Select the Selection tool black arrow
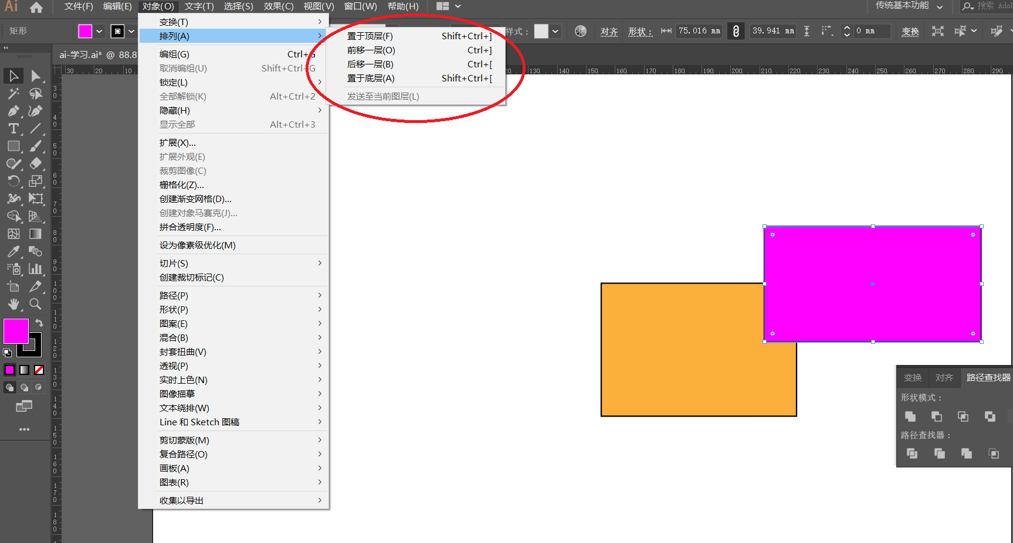This screenshot has height=543, width=1013. pos(13,76)
